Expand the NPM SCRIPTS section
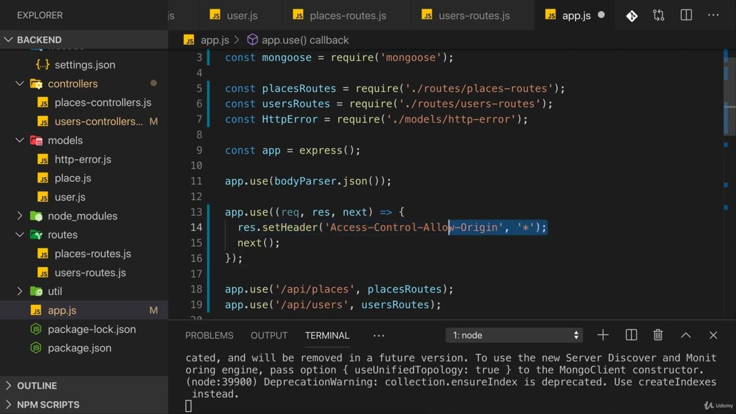The width and height of the screenshot is (736, 414). (84, 405)
